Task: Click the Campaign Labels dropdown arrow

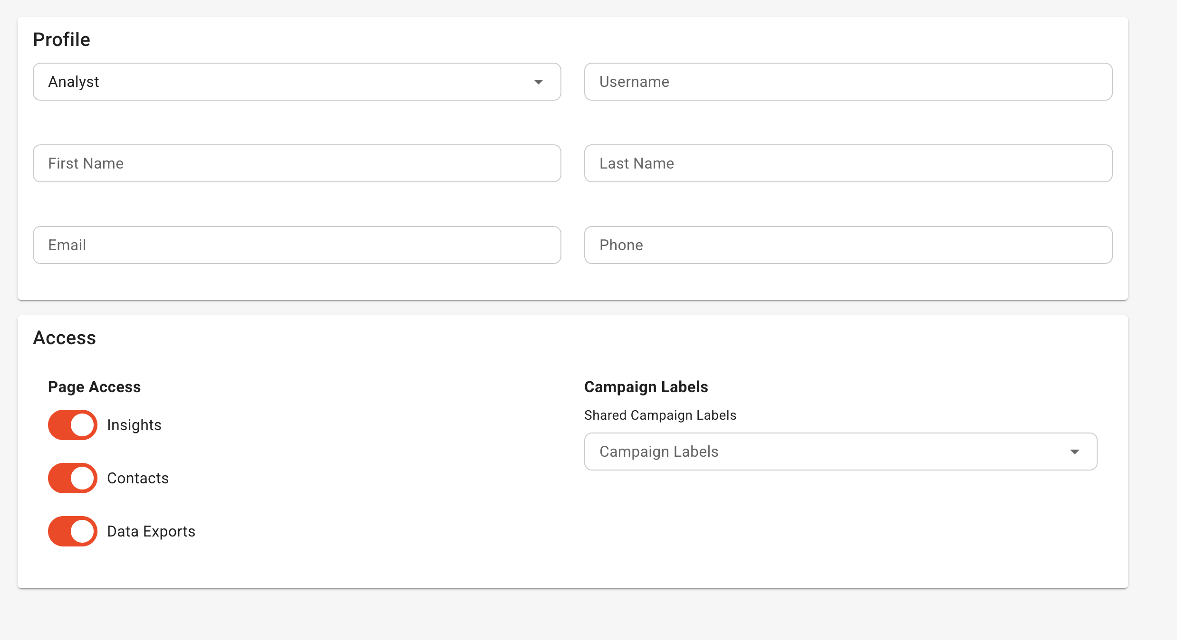Action: [x=1074, y=452]
